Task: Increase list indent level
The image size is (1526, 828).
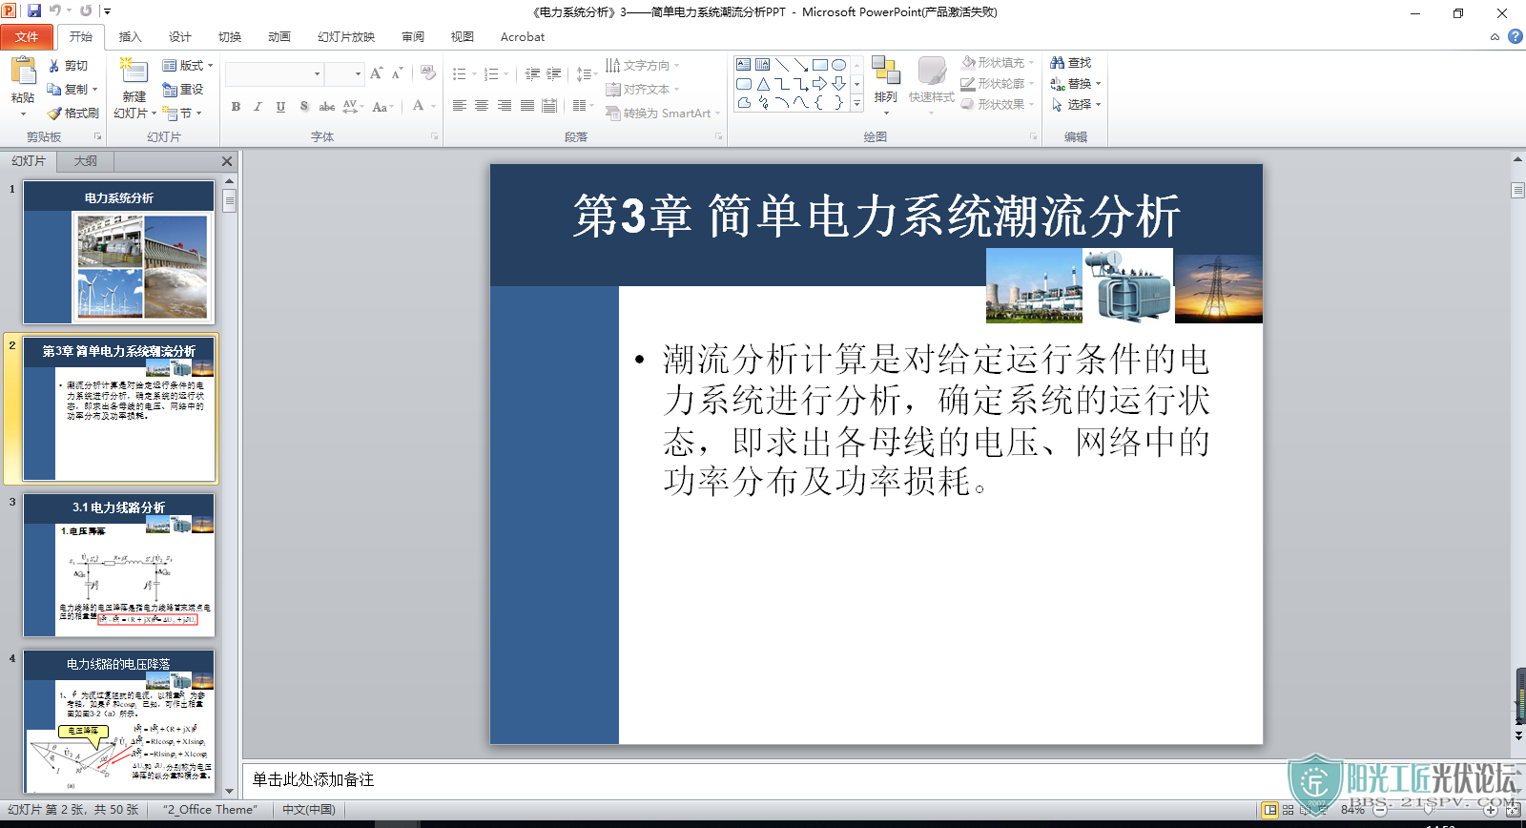Action: 554,73
